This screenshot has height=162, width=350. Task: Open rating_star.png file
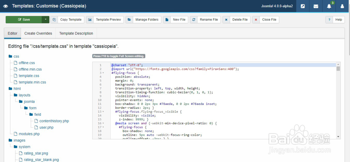[34, 154]
